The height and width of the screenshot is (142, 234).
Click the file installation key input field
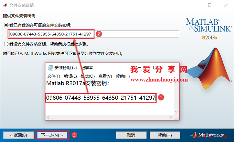(94, 34)
